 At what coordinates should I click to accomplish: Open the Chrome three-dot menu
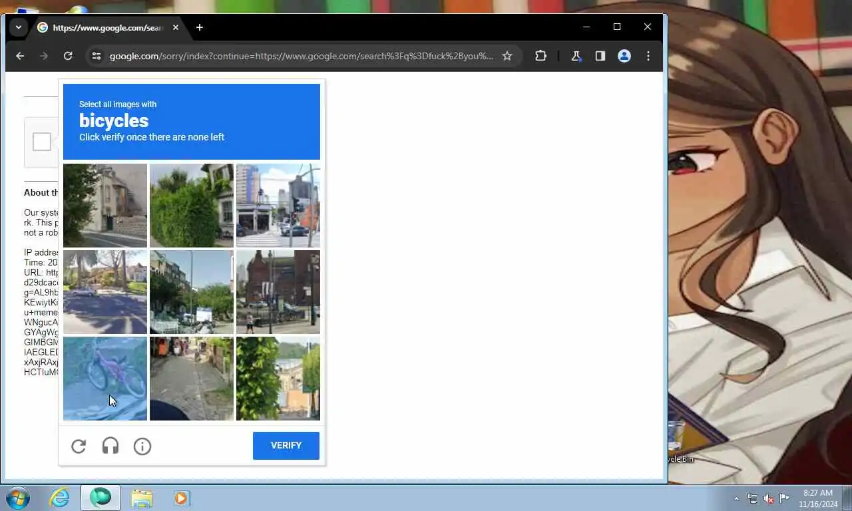point(648,56)
